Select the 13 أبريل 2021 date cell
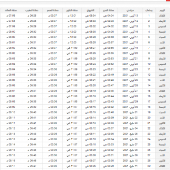Screen dimensions: 170x170 [x=130, y=16]
